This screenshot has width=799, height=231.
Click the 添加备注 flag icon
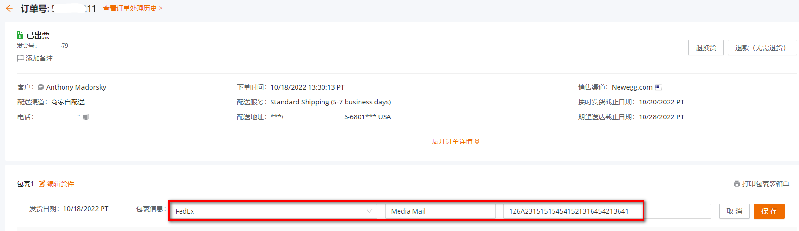pos(21,58)
